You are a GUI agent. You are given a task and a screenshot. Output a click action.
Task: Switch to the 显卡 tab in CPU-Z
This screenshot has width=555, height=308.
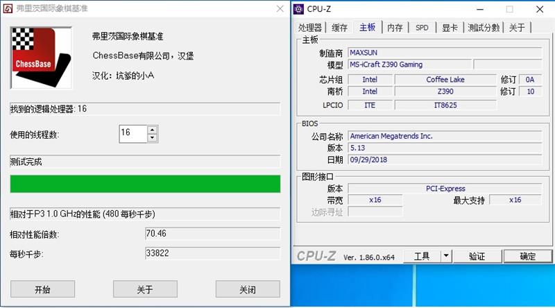(450, 28)
